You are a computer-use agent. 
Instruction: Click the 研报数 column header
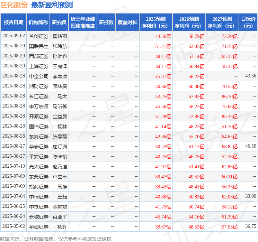click(106, 22)
